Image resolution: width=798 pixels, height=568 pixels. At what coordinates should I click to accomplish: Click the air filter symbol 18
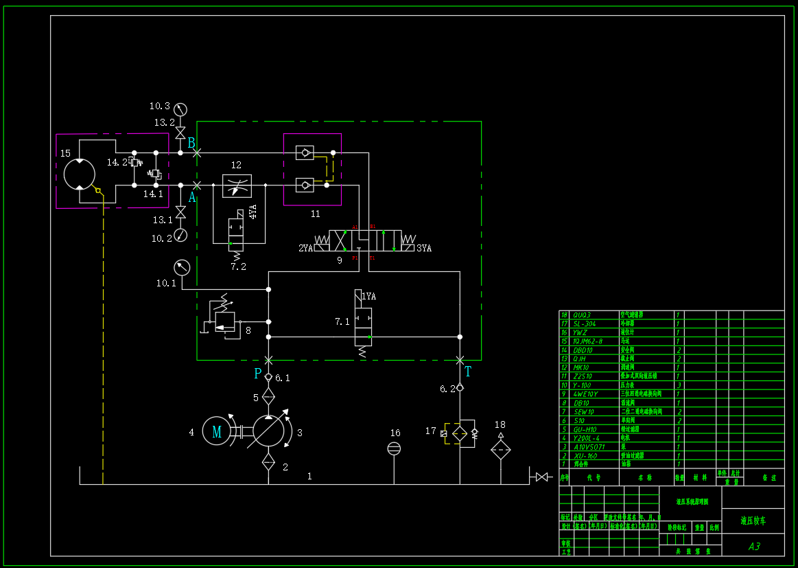coord(500,450)
